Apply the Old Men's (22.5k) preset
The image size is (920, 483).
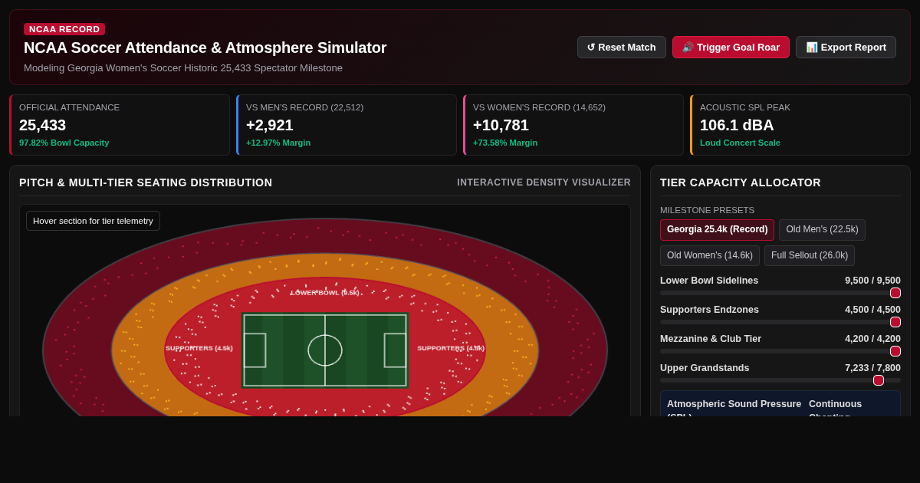[x=822, y=230]
